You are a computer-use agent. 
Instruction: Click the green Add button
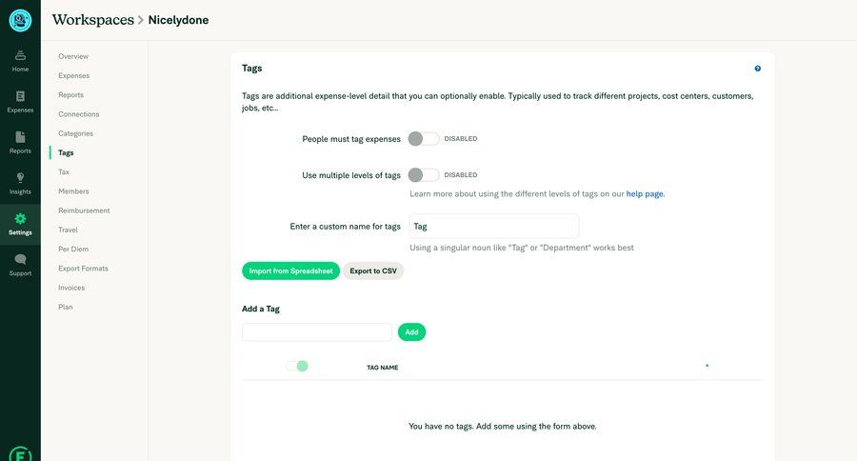click(411, 332)
